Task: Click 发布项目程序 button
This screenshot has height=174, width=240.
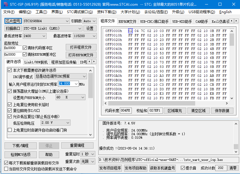Action: coord(110,168)
